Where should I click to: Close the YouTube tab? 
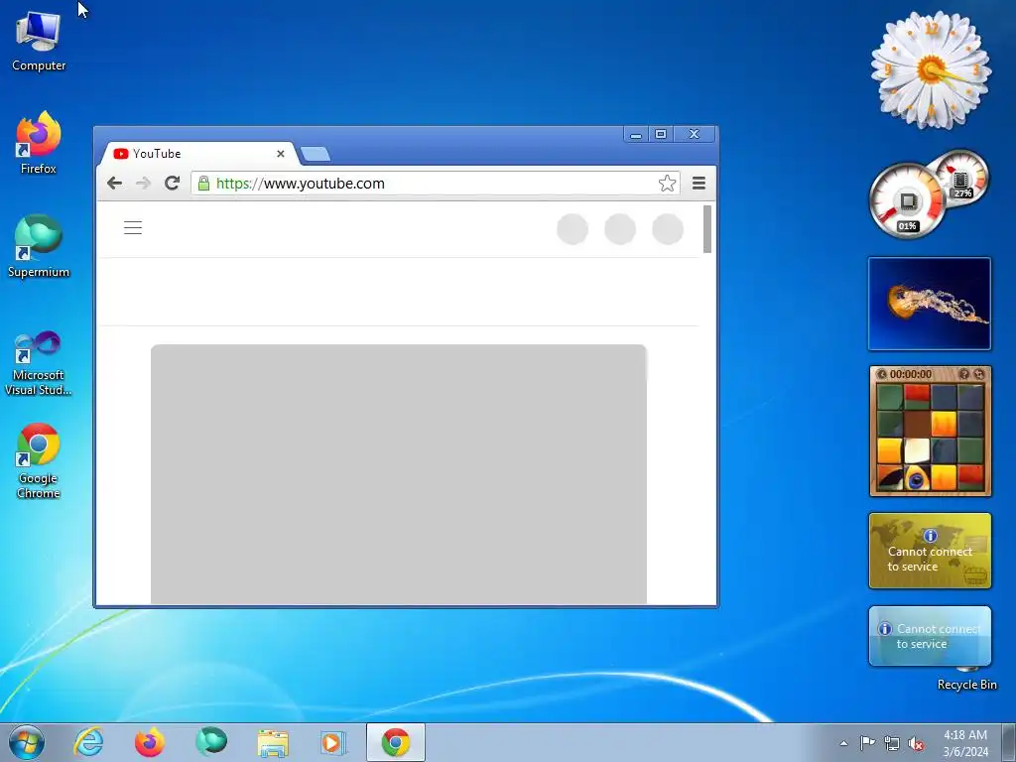click(x=281, y=154)
